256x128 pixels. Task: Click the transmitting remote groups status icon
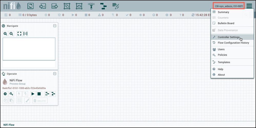(46, 15)
